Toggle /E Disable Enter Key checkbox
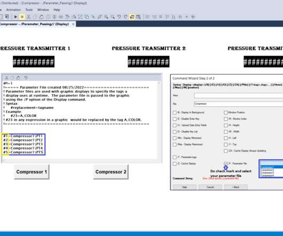The height and width of the screenshot is (236, 283). click(x=175, y=119)
